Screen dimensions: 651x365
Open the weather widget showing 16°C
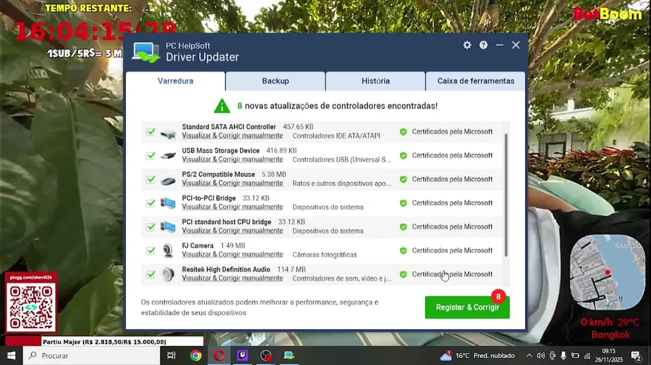click(477, 355)
